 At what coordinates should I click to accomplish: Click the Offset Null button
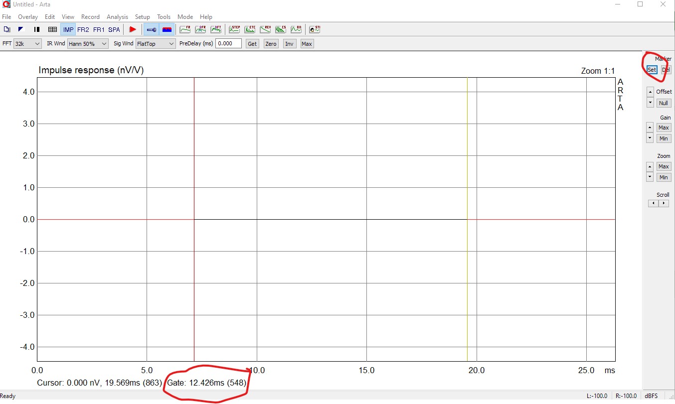(x=664, y=103)
